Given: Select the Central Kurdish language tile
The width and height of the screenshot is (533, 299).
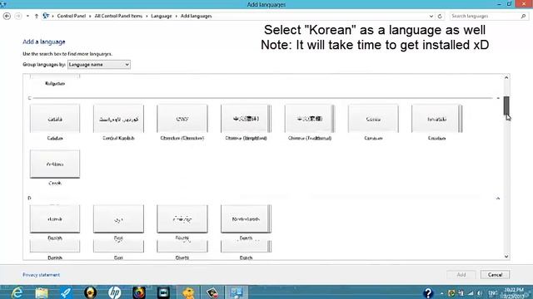Looking at the screenshot, I should [x=118, y=122].
